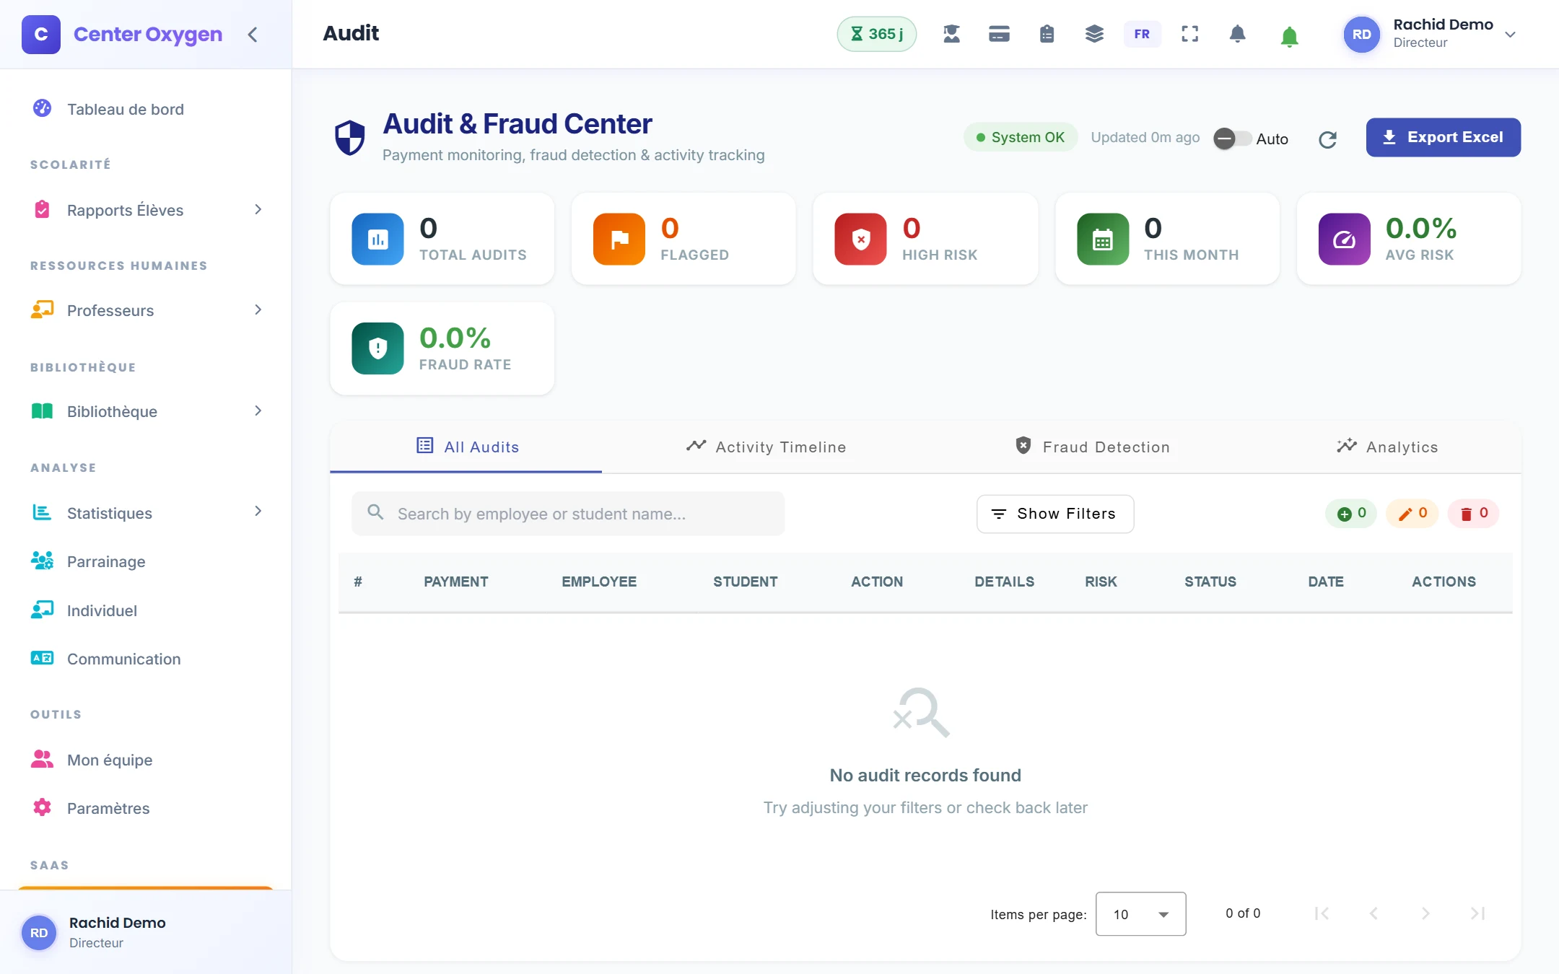The image size is (1559, 974).
Task: Open the graduate student icon in header
Action: (x=951, y=34)
